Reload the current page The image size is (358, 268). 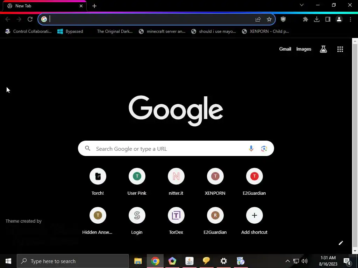pyautogui.click(x=30, y=20)
